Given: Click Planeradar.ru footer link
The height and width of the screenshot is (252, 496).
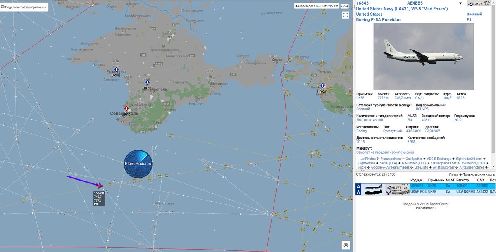Looking at the screenshot, I should (425, 208).
